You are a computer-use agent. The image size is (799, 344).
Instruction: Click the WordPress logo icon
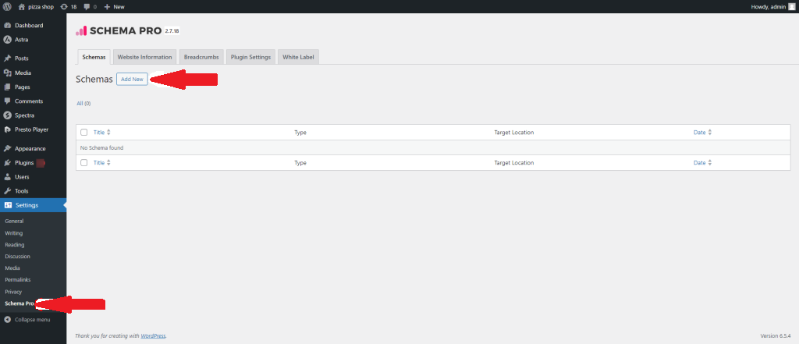tap(7, 6)
